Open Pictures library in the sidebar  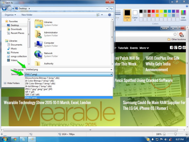point(13,52)
